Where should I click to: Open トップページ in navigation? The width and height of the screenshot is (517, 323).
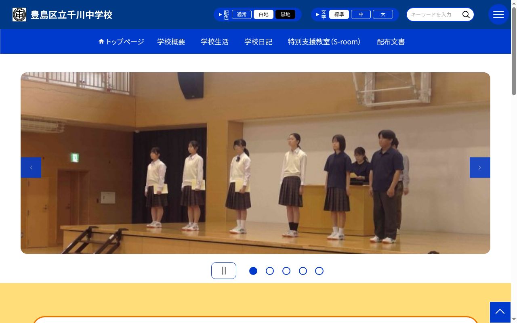coord(121,42)
